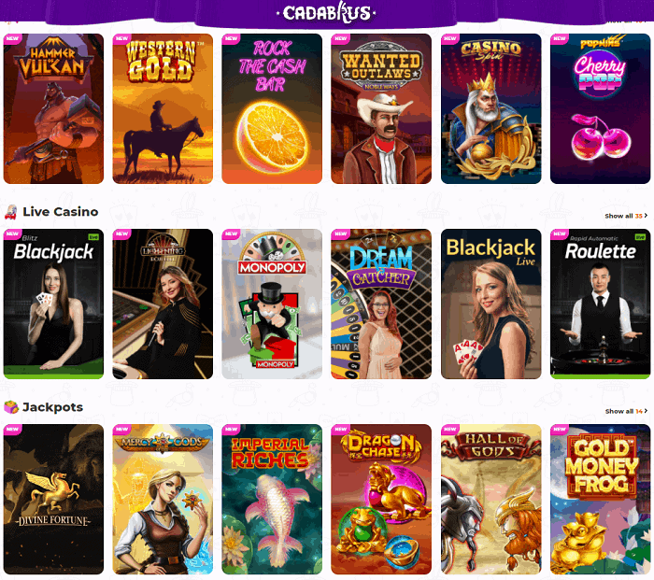Expand Live Casino with Show all 35
The height and width of the screenshot is (580, 654).
[x=626, y=216]
